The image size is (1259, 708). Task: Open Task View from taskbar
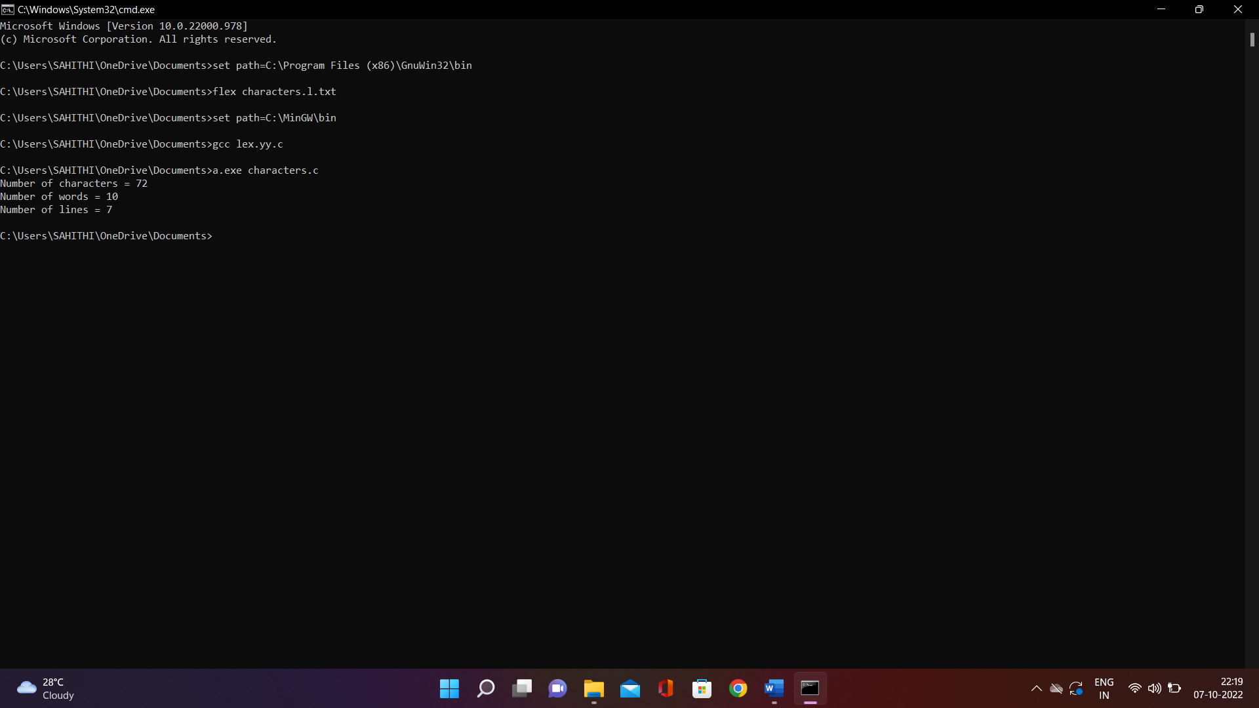coord(522,688)
